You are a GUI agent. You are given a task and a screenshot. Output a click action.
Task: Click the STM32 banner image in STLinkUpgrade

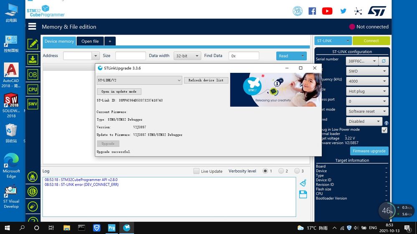(x=275, y=90)
